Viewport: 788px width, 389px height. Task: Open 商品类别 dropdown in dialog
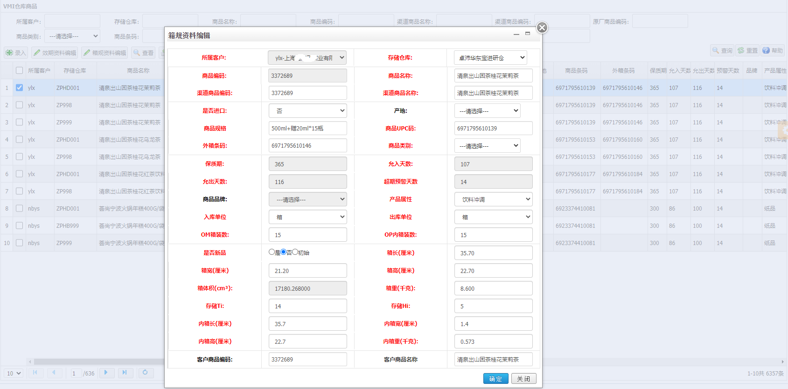pos(487,146)
